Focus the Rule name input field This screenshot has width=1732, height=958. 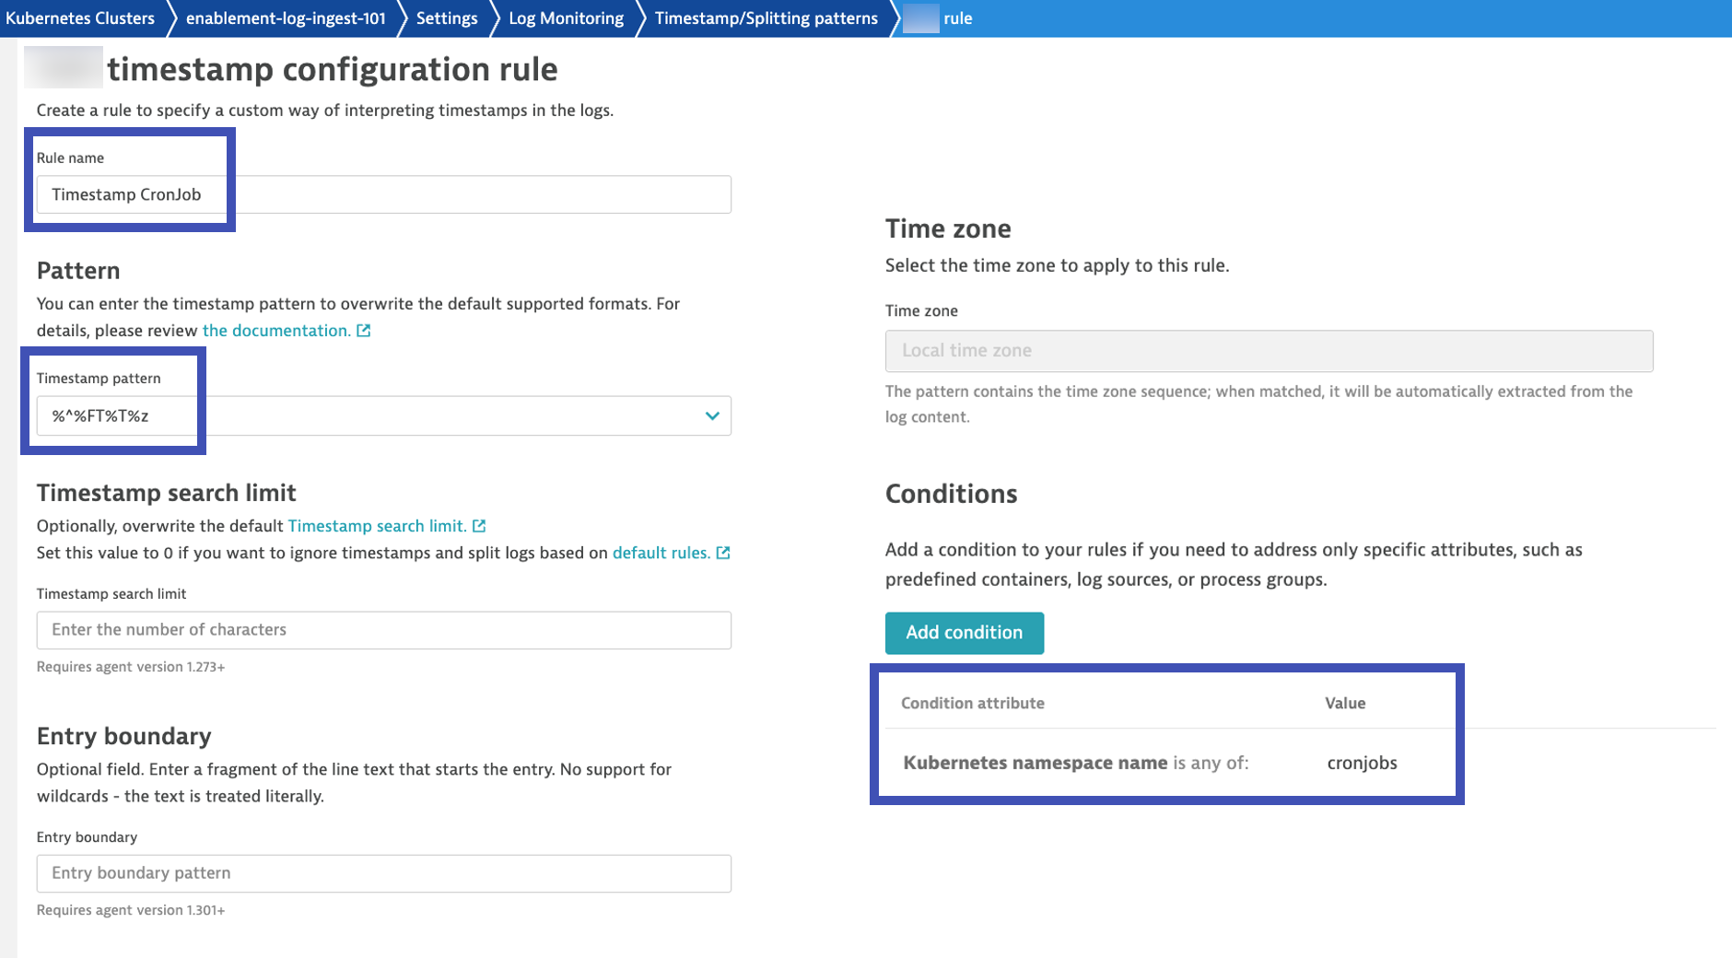[x=384, y=194]
